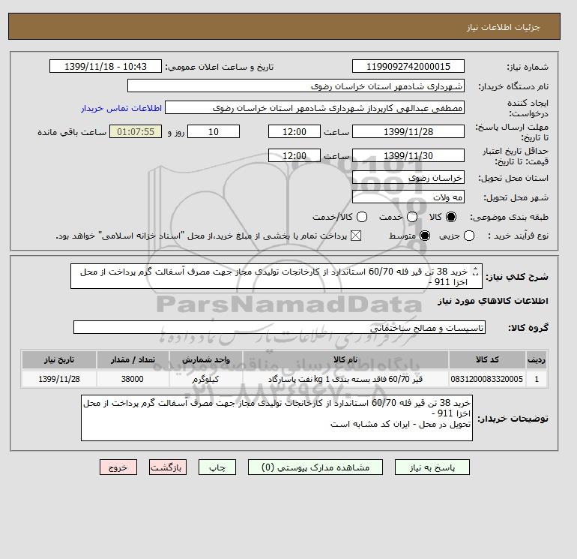Click the item name cell قیر 60/70
The image size is (577, 559).
click(345, 379)
